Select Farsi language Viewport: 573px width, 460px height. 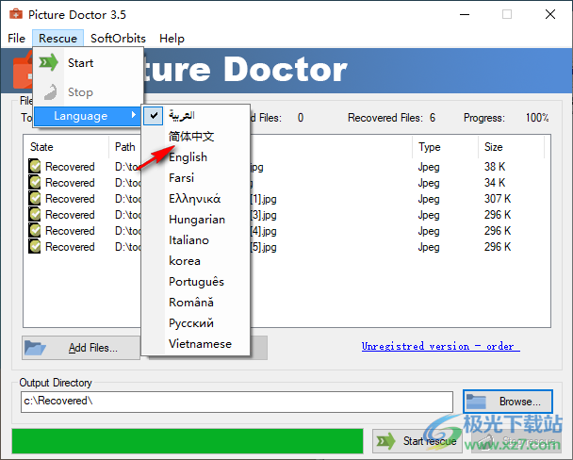coord(195,178)
